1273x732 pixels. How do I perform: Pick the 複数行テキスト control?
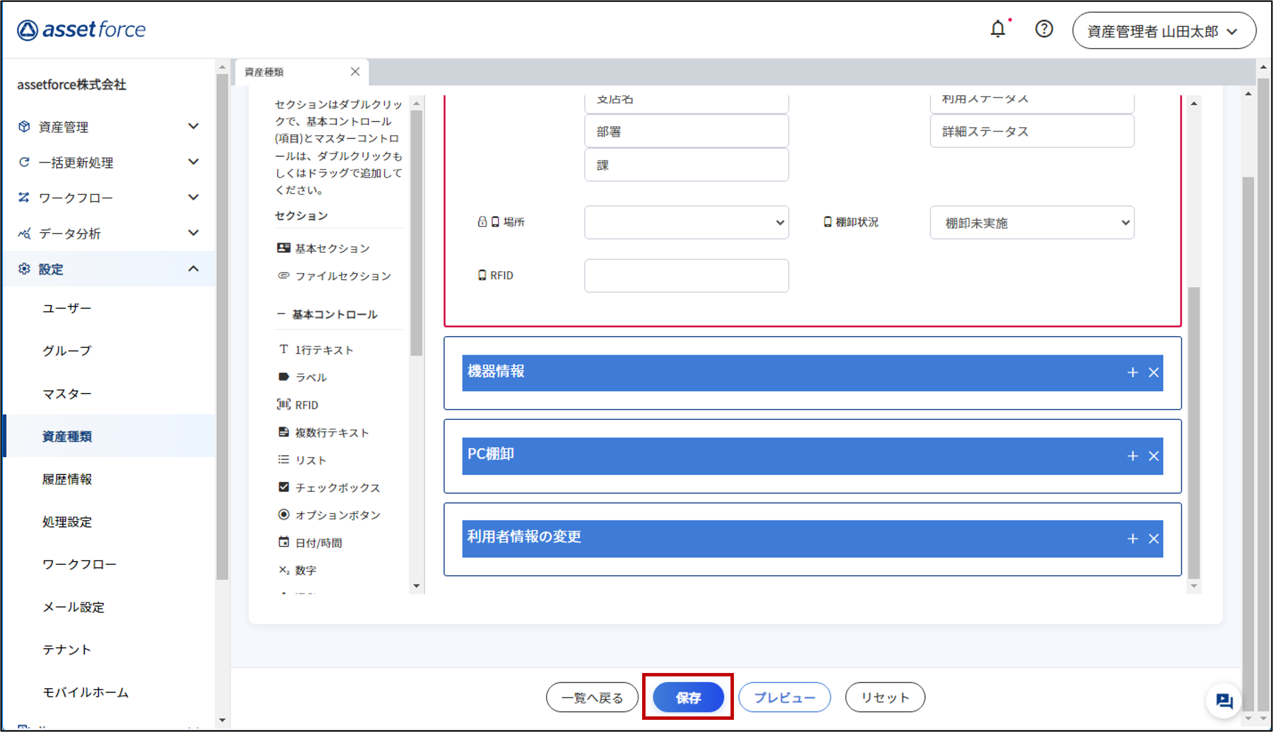(323, 433)
